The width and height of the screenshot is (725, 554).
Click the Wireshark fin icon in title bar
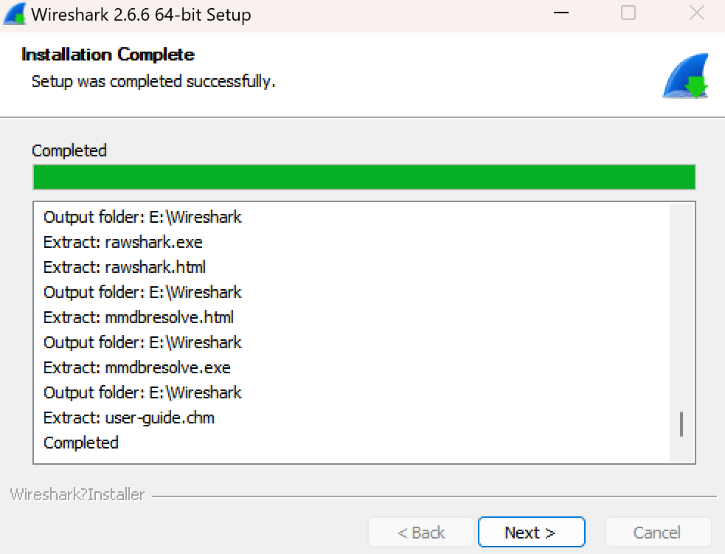coord(15,14)
